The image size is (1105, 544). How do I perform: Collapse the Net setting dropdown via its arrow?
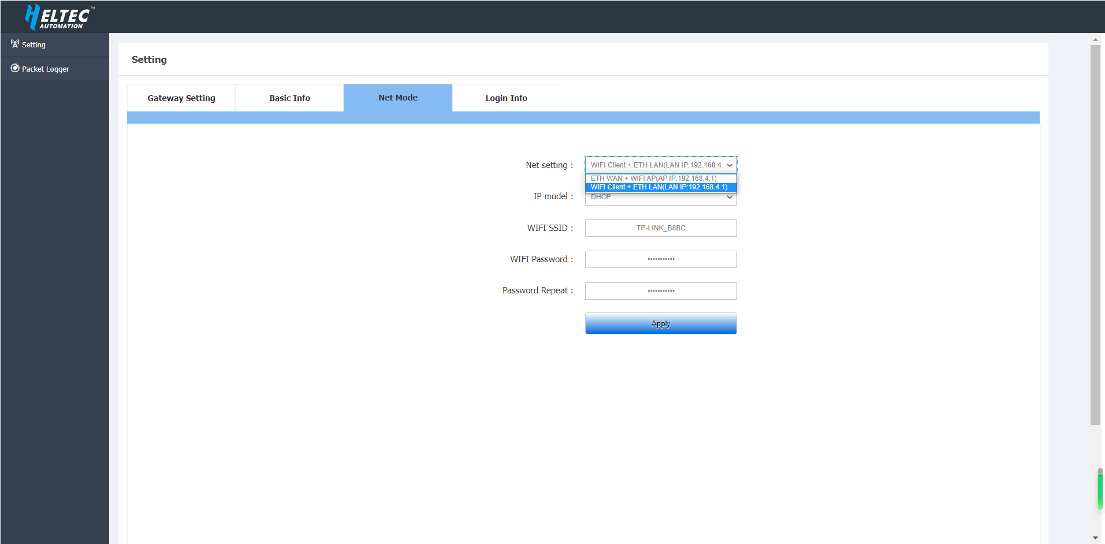pos(730,165)
